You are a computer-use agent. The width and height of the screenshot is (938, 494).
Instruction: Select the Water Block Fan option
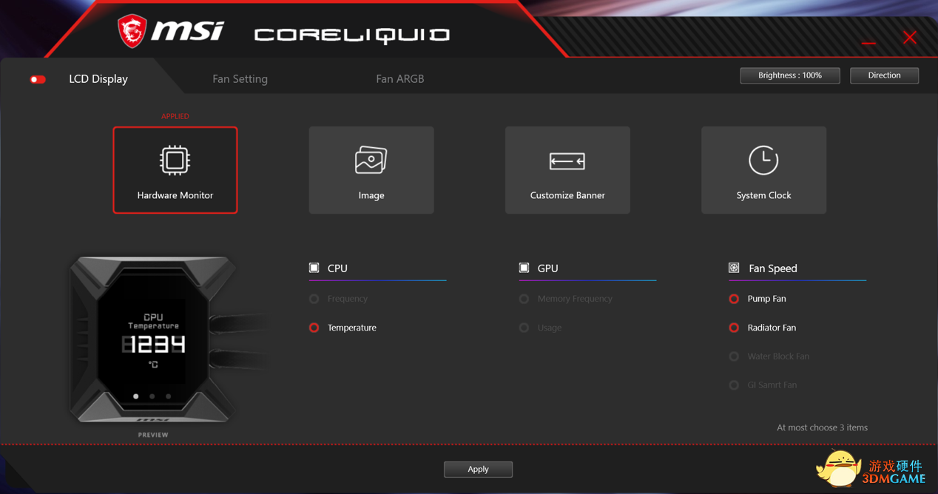point(734,356)
